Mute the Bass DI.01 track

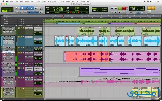pos(13,30)
